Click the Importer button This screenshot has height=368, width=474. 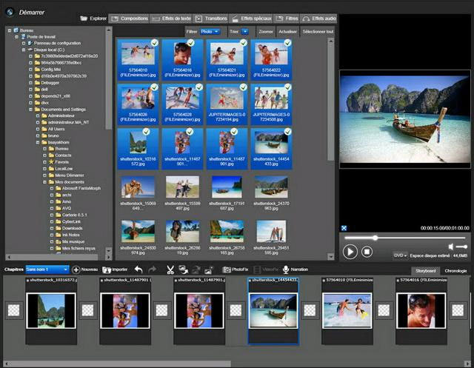(x=115, y=270)
